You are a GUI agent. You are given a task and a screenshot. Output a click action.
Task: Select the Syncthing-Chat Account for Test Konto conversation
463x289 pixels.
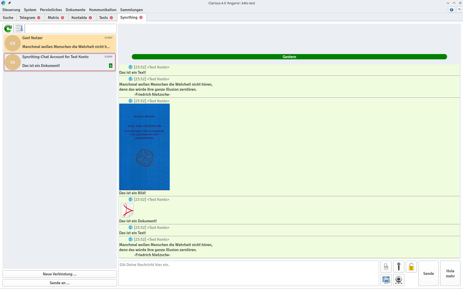(60, 62)
